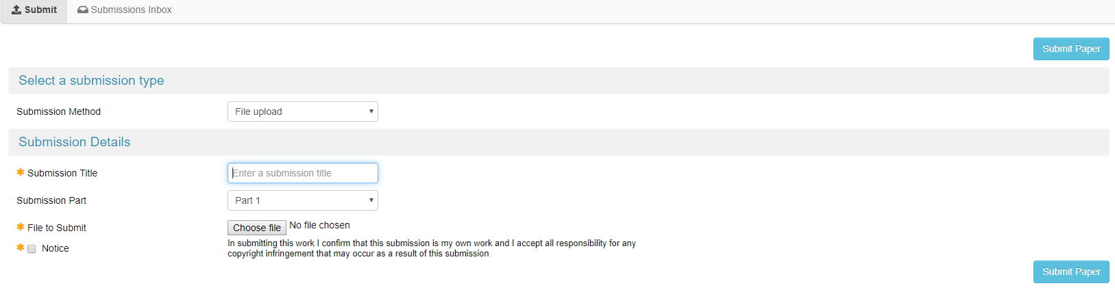The width and height of the screenshot is (1115, 292).
Task: Click the top Submit Paper button
Action: click(1071, 49)
